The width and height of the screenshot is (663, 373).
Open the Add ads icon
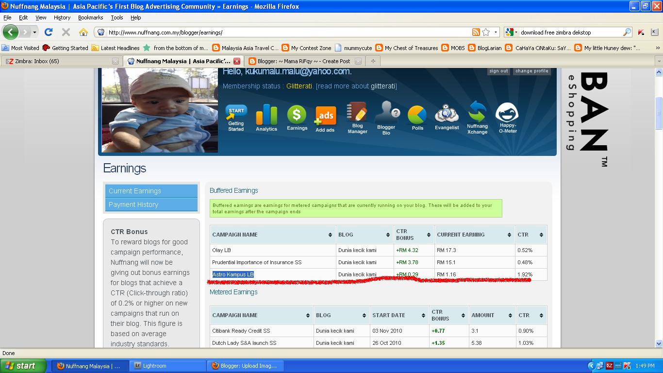point(325,119)
